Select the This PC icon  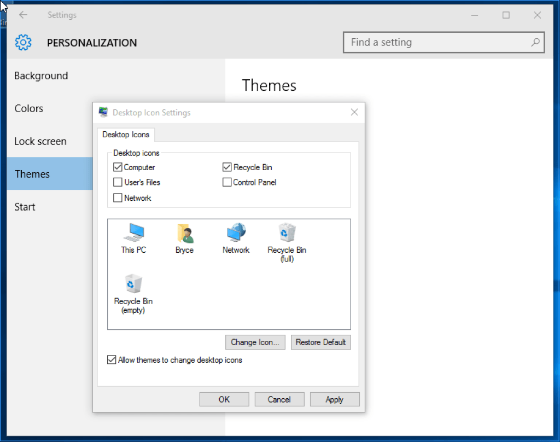[x=133, y=233]
